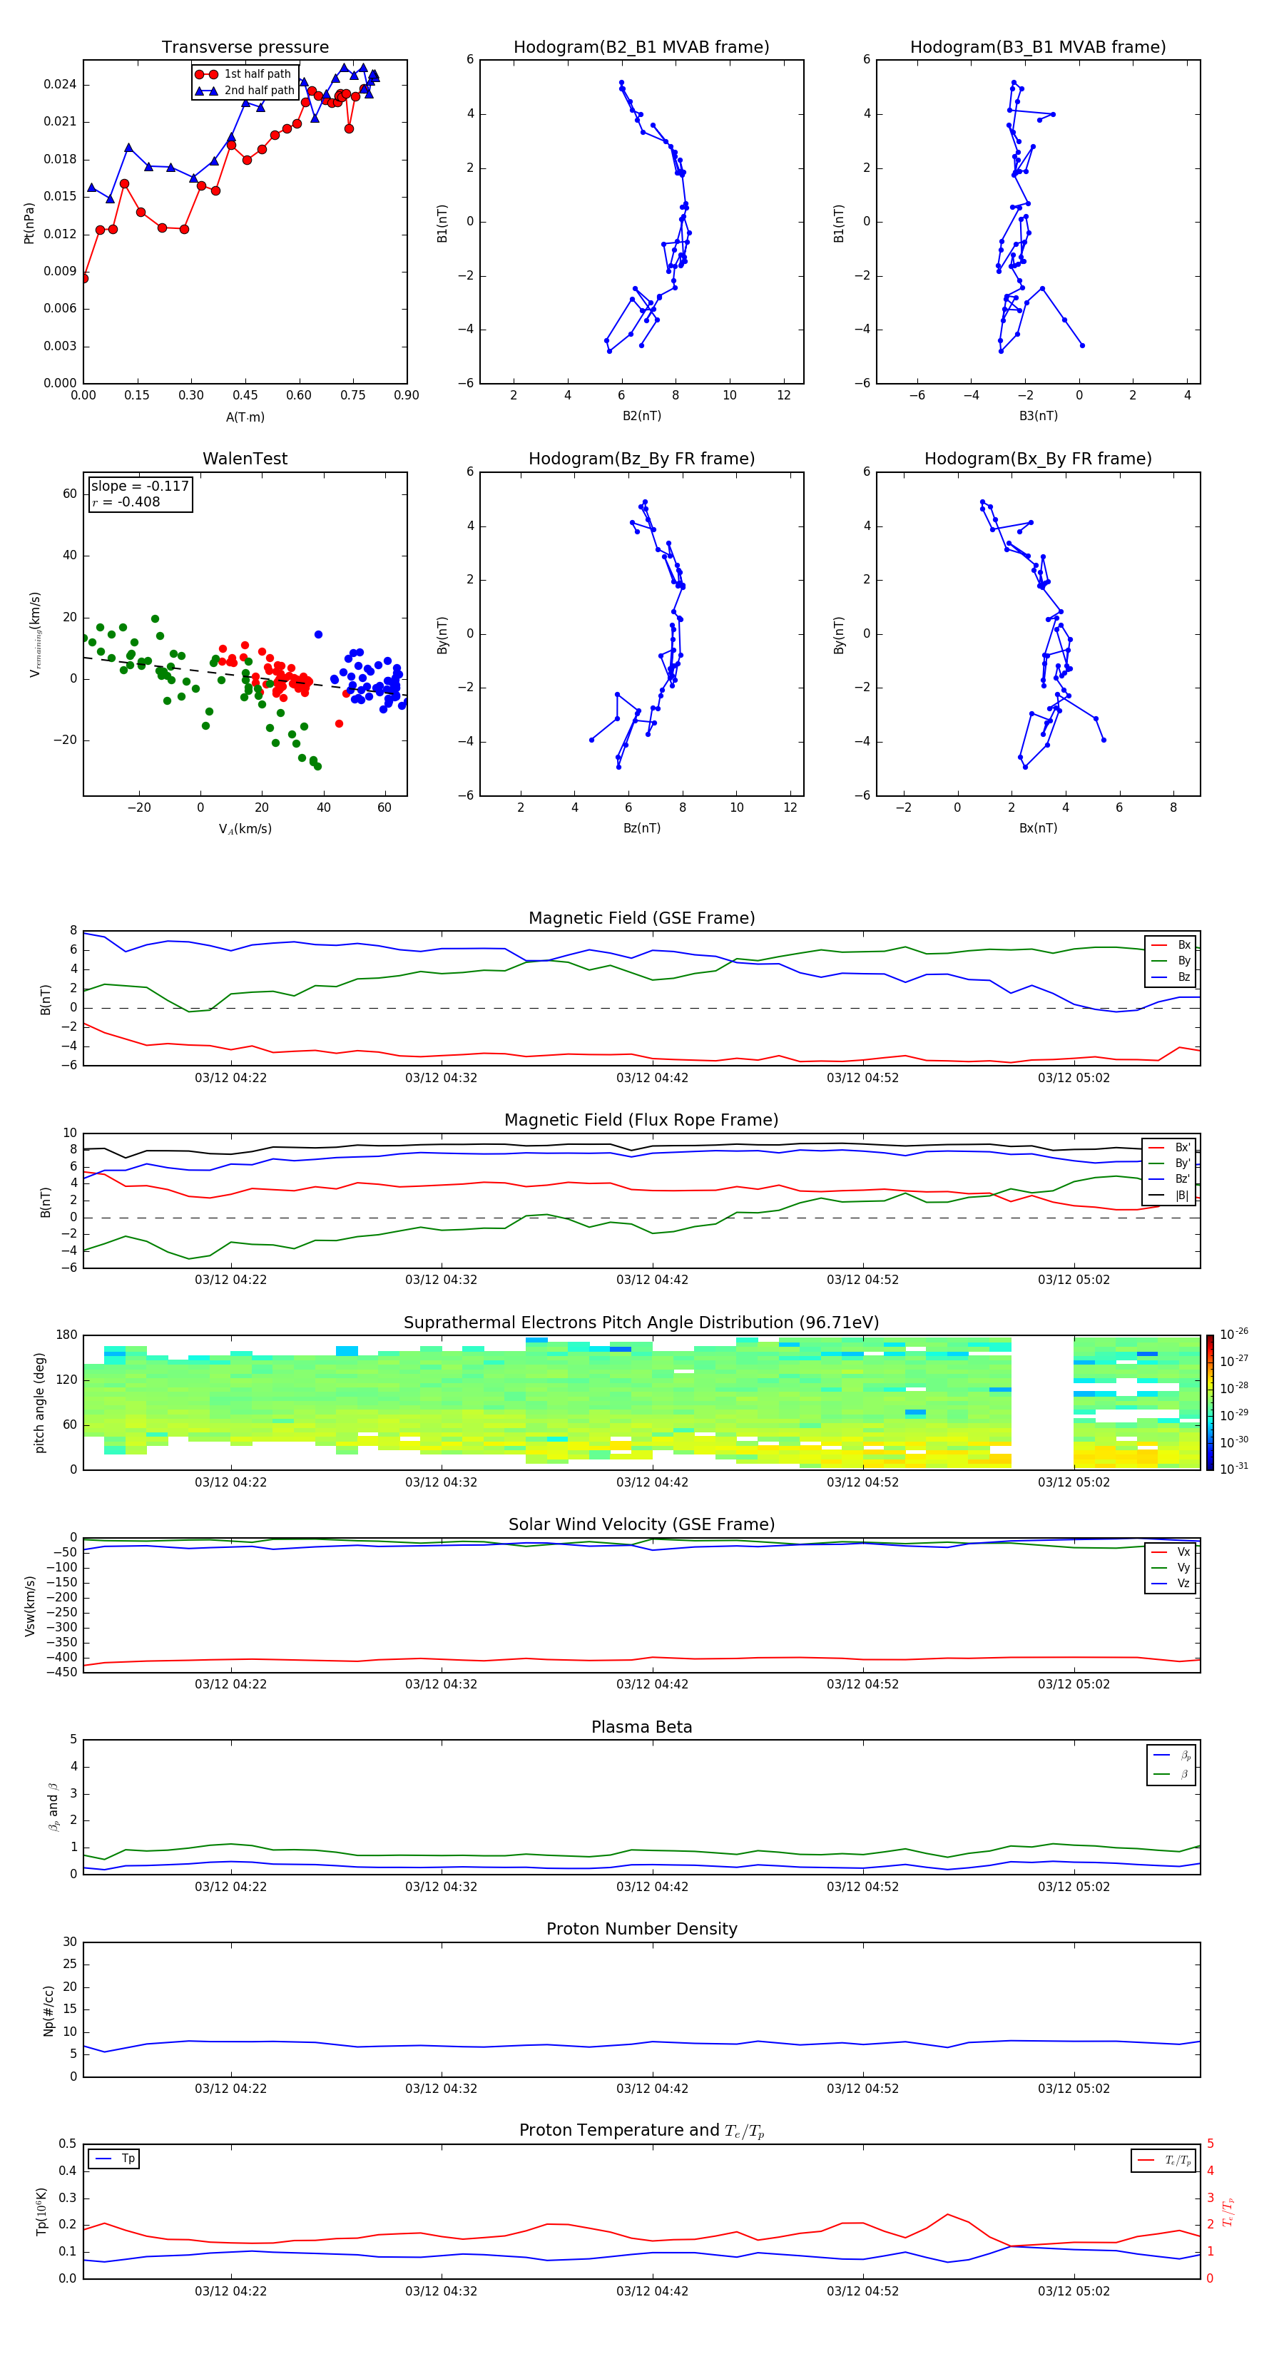
Task: Click the Vx legend entry
Action: click(1171, 1551)
